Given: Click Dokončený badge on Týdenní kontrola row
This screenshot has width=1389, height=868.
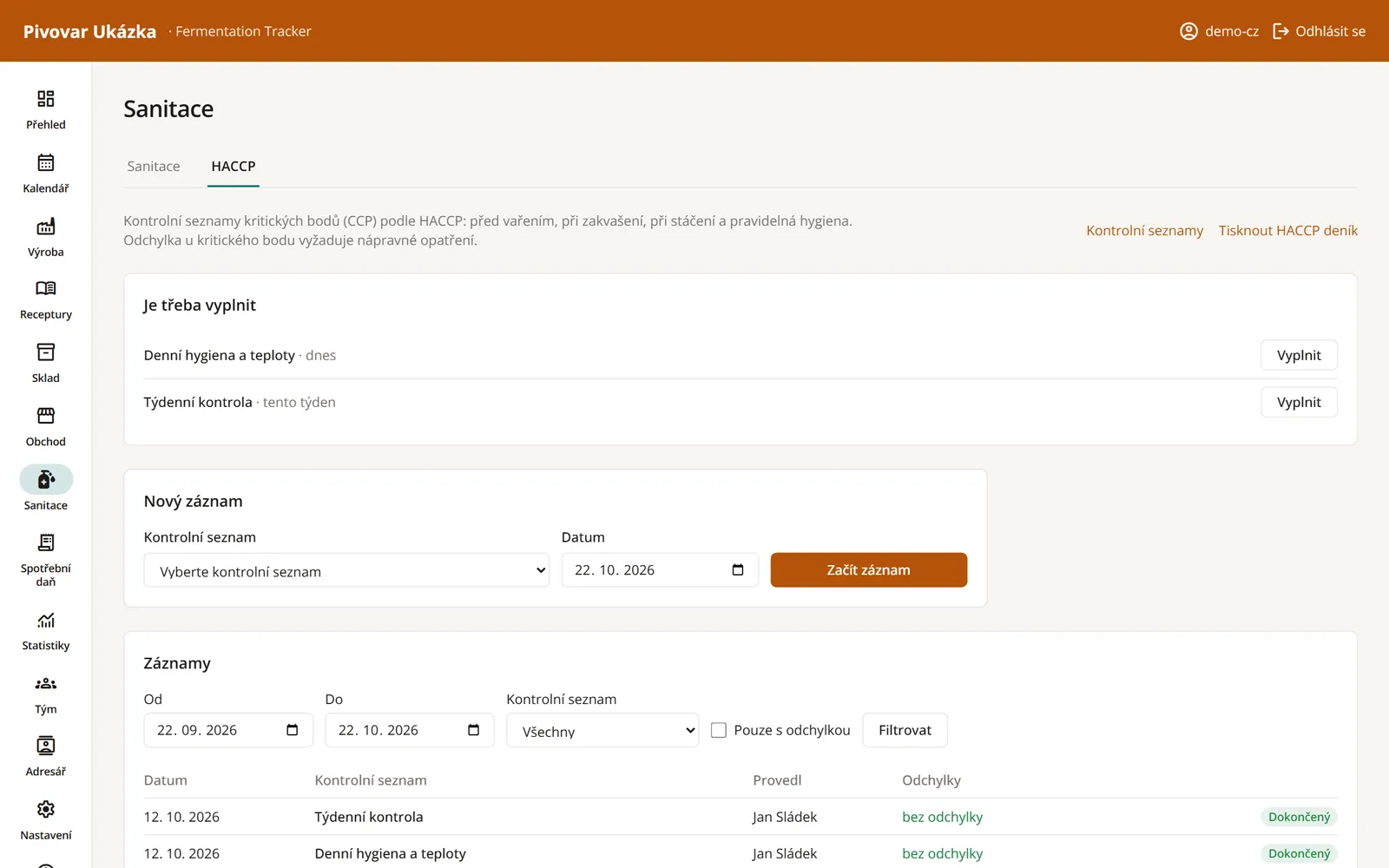Looking at the screenshot, I should (x=1299, y=817).
